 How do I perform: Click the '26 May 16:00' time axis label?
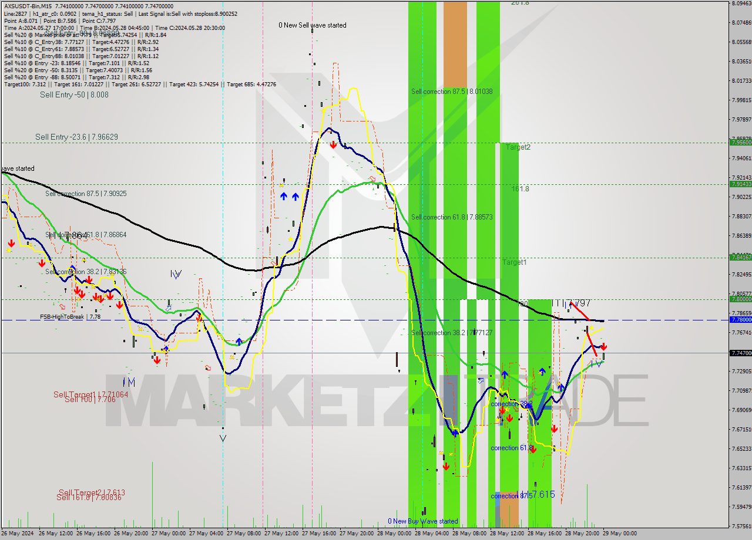point(94,534)
